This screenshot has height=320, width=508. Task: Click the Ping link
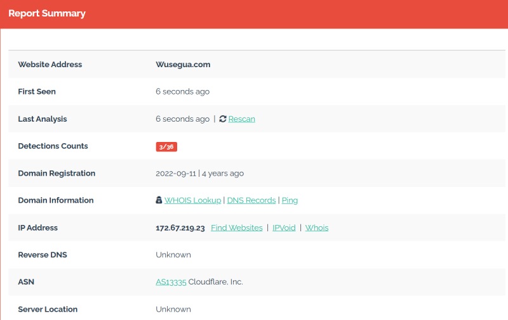(x=290, y=200)
